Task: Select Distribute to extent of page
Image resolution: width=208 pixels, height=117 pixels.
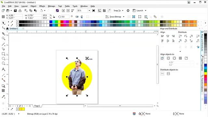Action: (x=168, y=74)
